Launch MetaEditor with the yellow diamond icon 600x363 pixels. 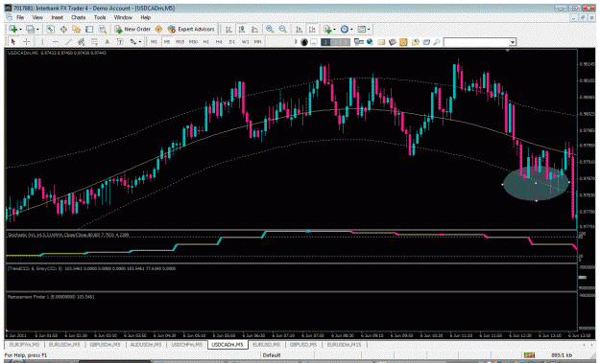click(x=158, y=29)
